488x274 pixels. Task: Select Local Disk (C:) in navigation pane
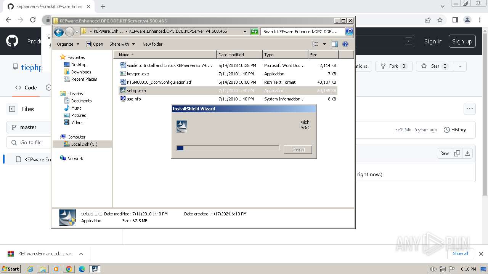pos(84,144)
